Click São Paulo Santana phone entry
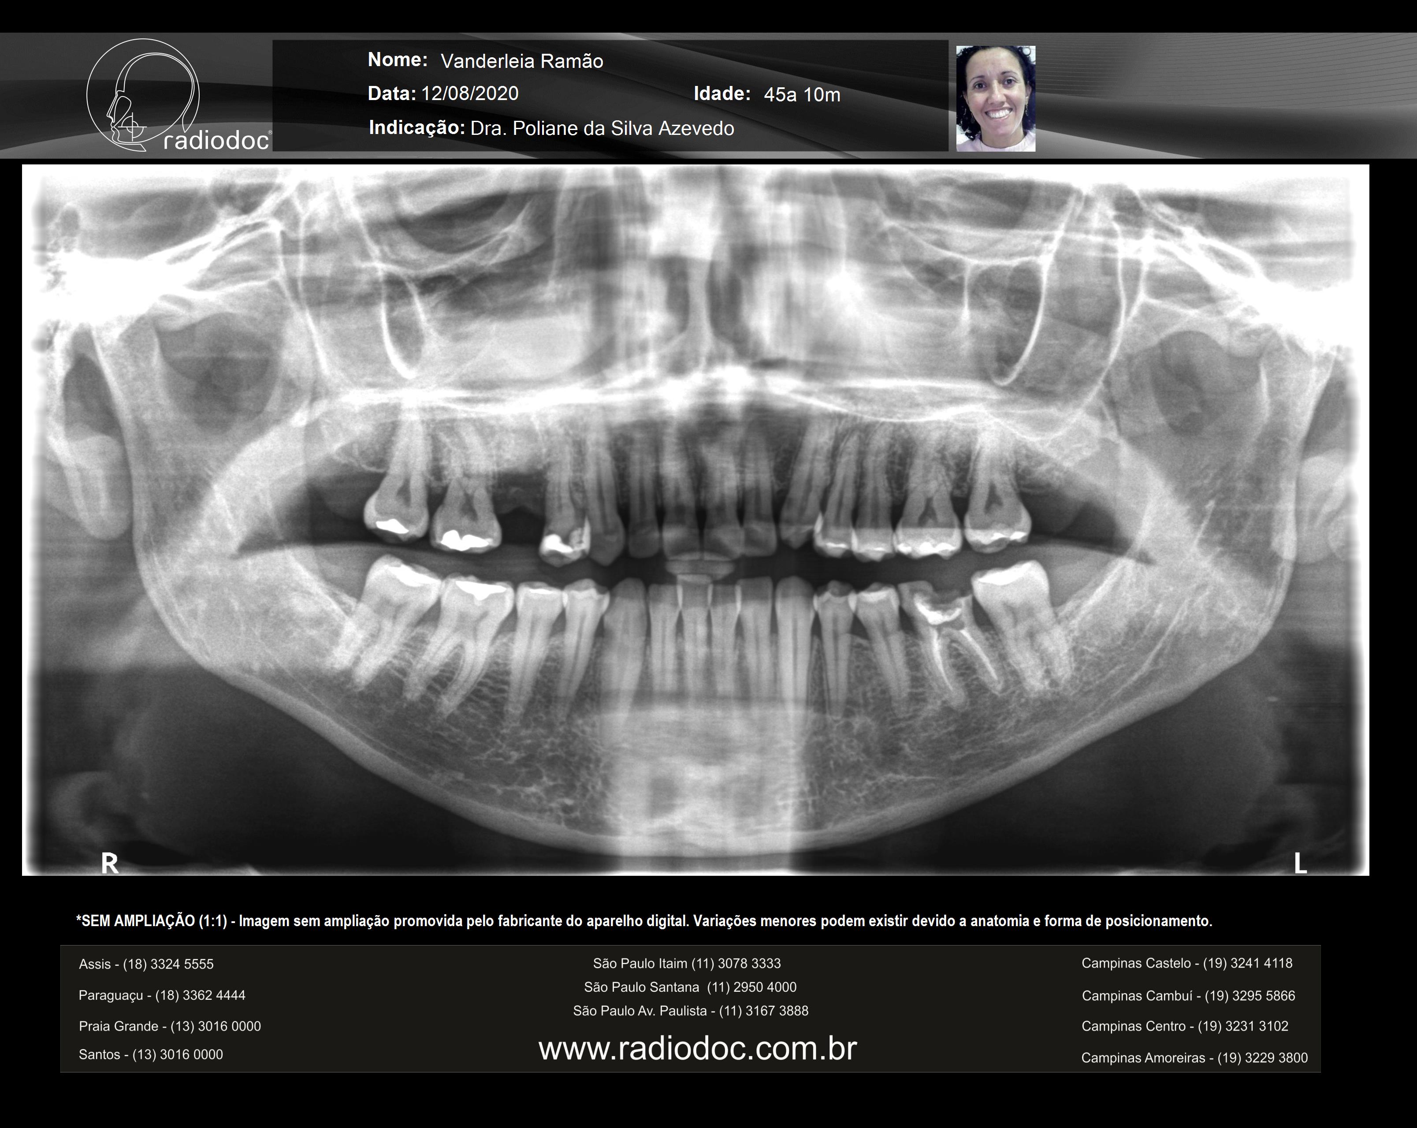This screenshot has width=1417, height=1128. tap(690, 987)
